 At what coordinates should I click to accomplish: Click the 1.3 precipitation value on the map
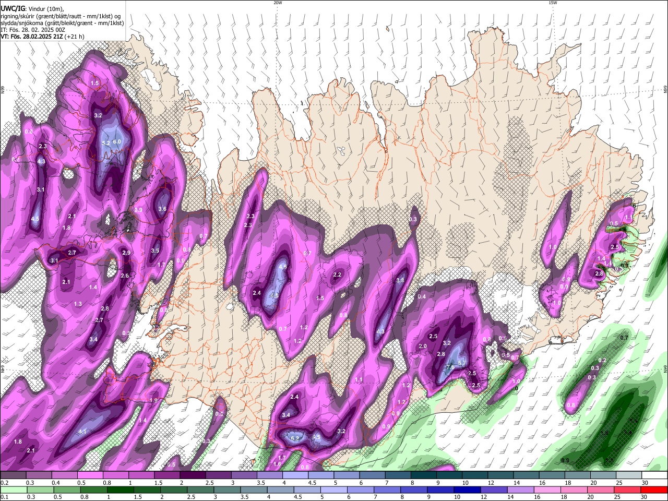(x=78, y=304)
